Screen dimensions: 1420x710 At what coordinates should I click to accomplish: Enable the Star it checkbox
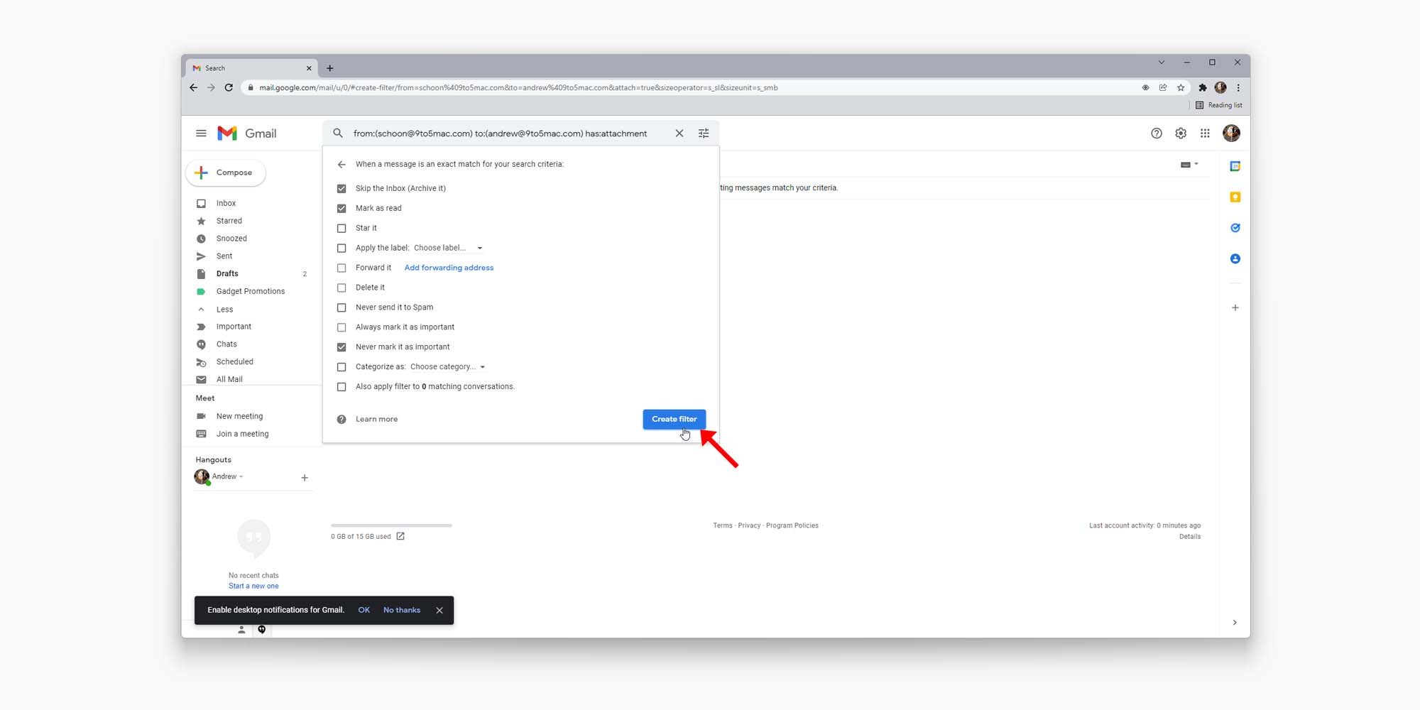pyautogui.click(x=342, y=229)
